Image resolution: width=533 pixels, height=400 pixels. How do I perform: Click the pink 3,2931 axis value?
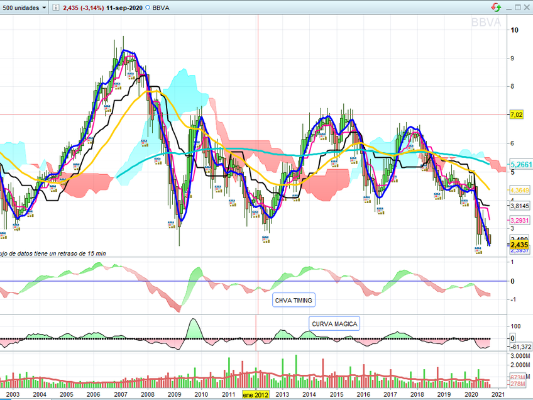[x=520, y=220]
